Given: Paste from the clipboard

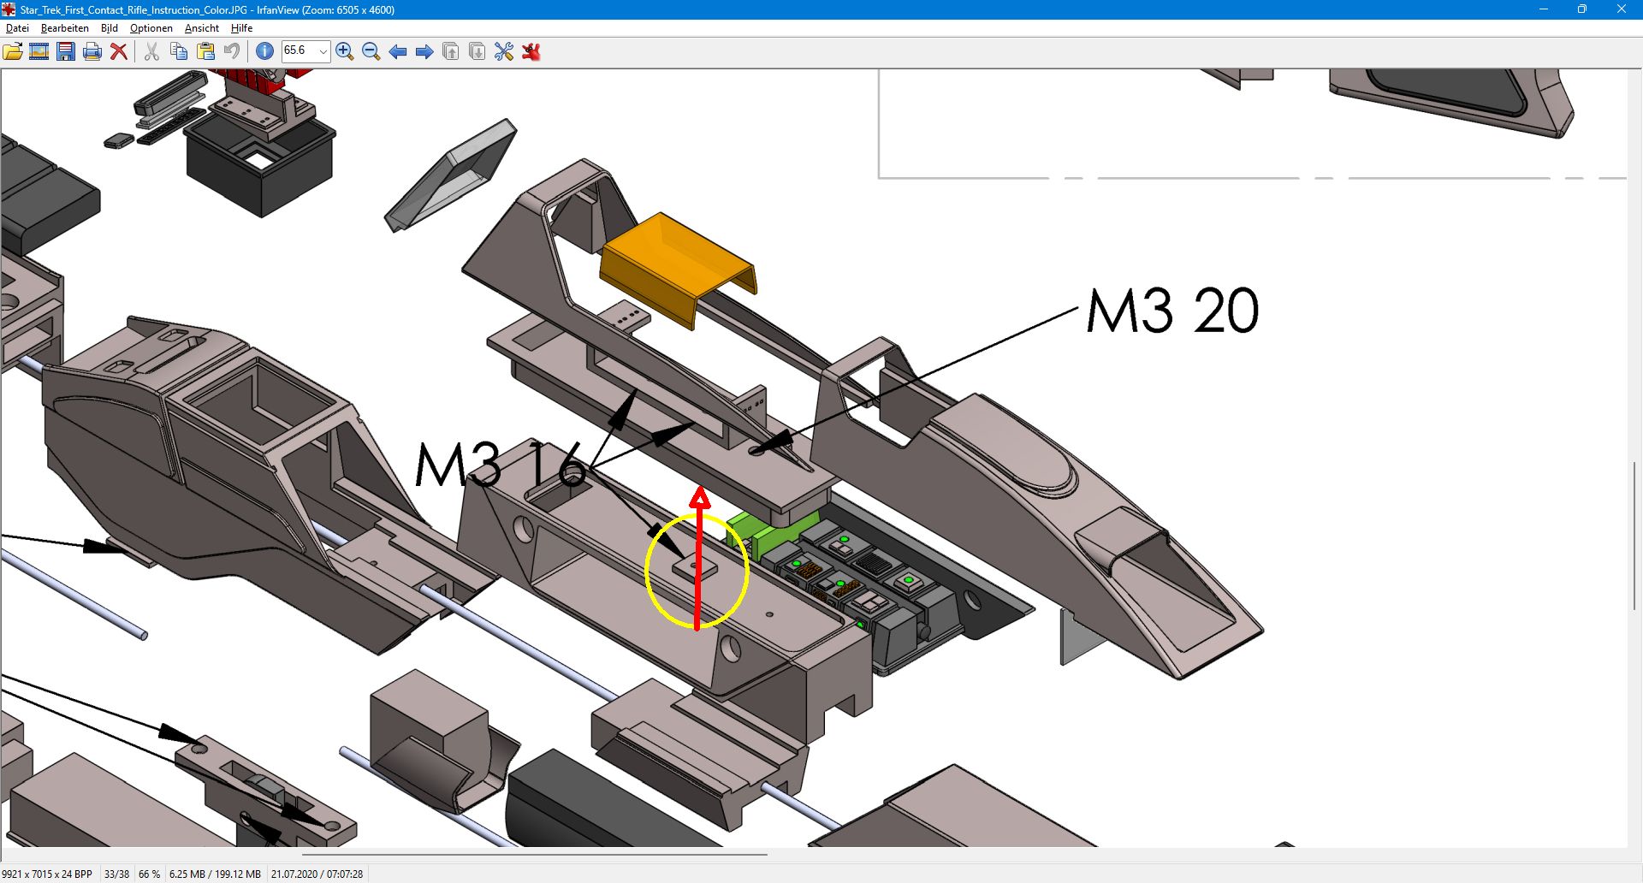Looking at the screenshot, I should coord(205,51).
